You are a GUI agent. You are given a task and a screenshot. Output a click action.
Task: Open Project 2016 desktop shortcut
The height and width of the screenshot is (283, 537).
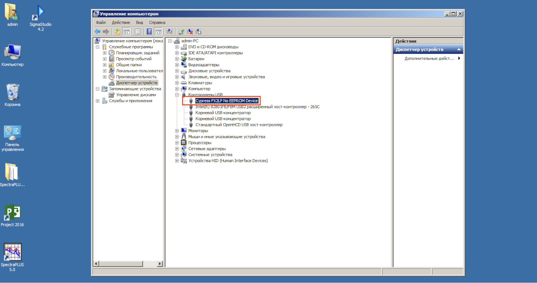click(12, 215)
